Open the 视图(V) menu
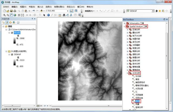Screen dimensions: 173x112 [x=23, y=7]
